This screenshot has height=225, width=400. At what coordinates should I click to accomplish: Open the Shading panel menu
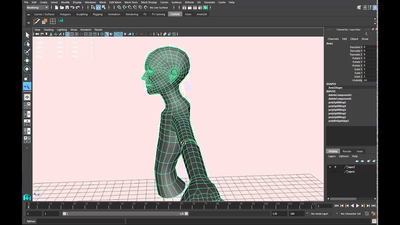pos(48,30)
